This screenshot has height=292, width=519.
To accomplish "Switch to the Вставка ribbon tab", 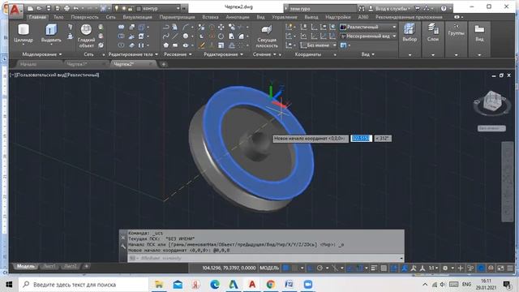I will [210, 17].
